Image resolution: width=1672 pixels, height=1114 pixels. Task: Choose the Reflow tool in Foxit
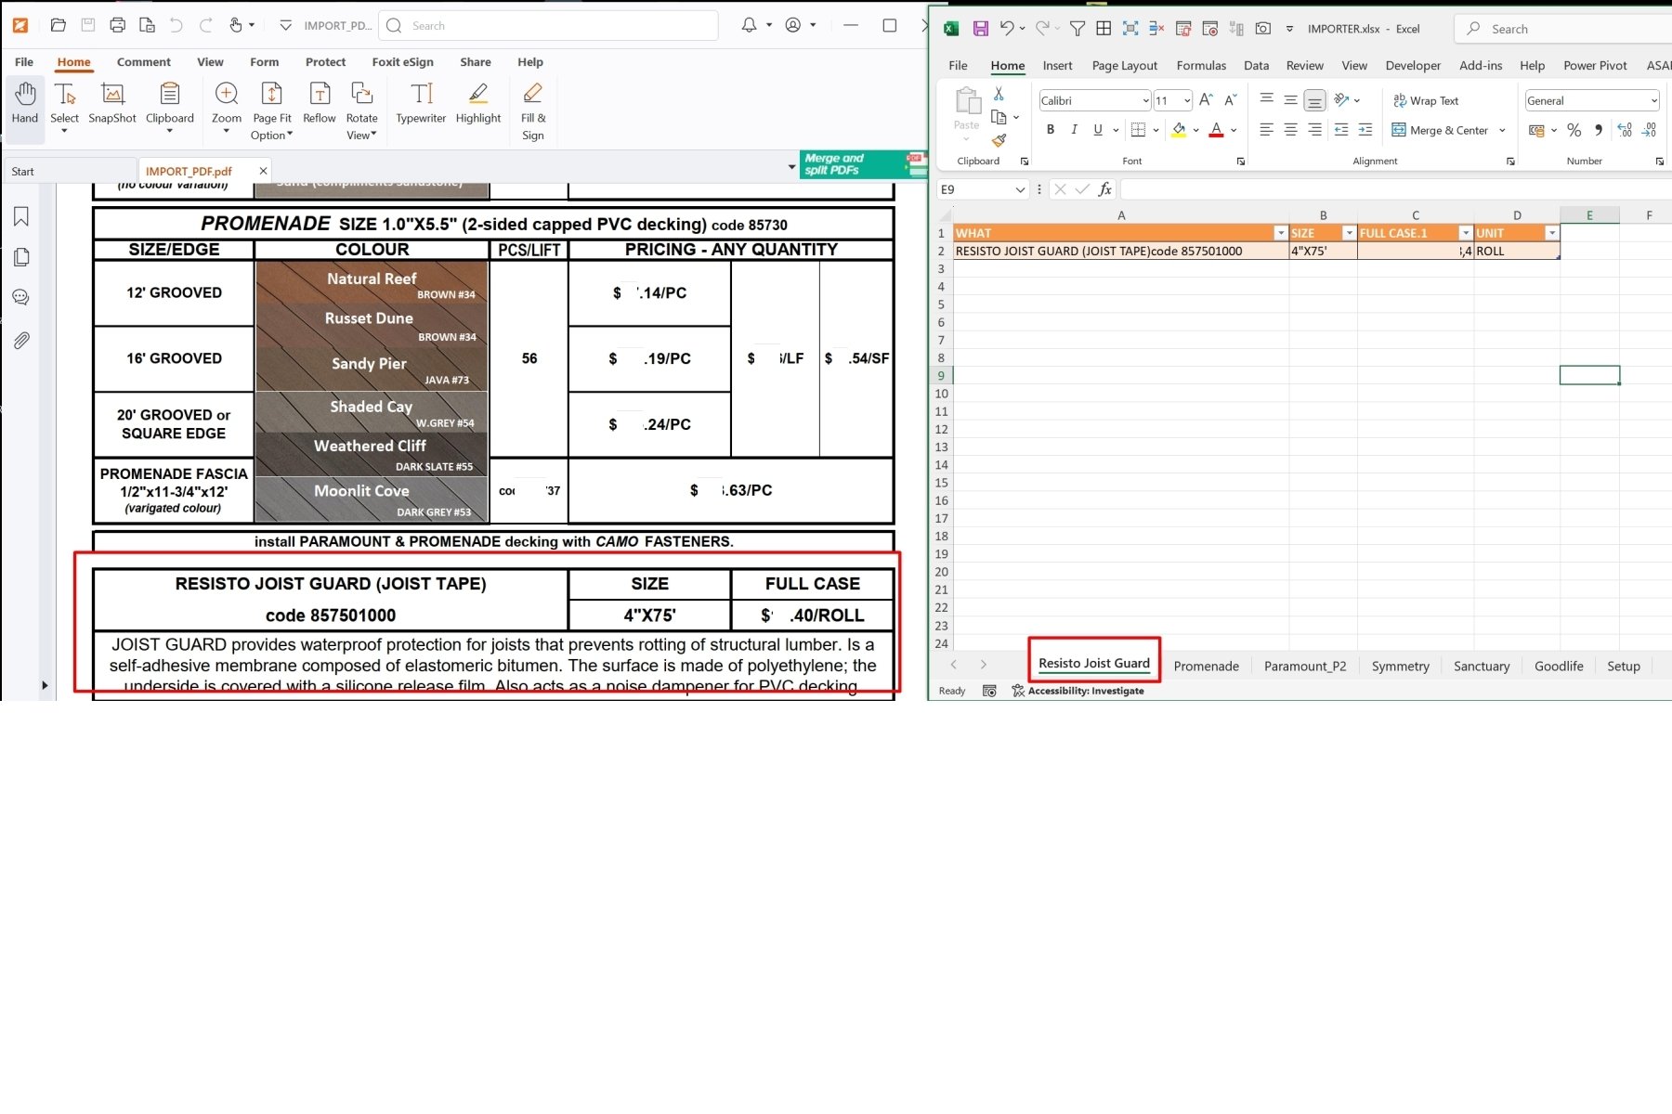pos(320,103)
